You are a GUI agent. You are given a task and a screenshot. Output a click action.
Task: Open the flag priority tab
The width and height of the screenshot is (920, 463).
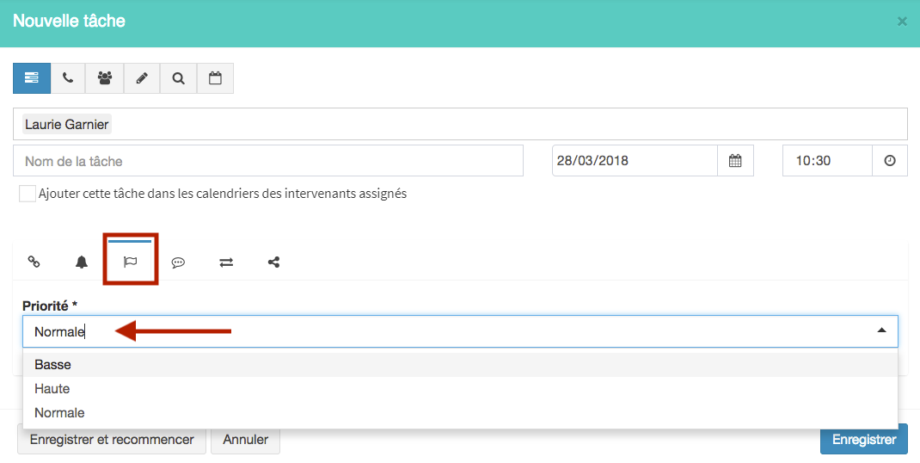(x=130, y=262)
